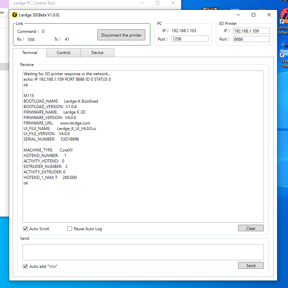Focus the Send command text box
Viewport: 288px width, 288px height.
[x=143, y=252]
